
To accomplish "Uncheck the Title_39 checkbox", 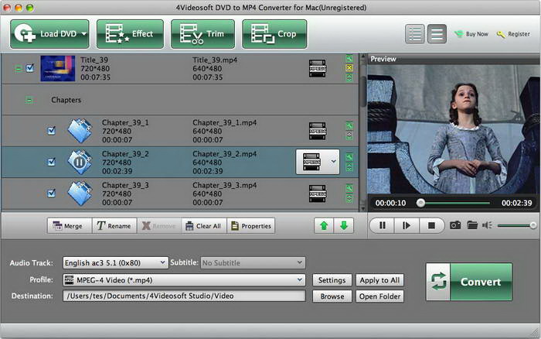I will [x=30, y=68].
